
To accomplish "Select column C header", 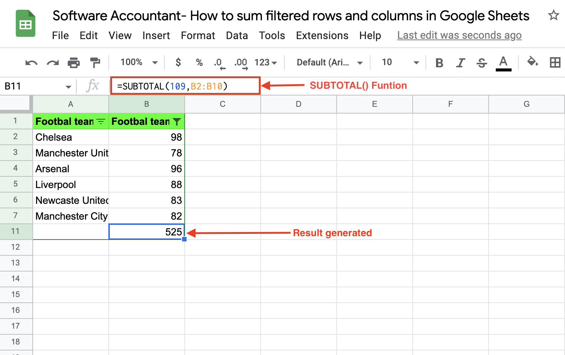I will pyautogui.click(x=223, y=104).
